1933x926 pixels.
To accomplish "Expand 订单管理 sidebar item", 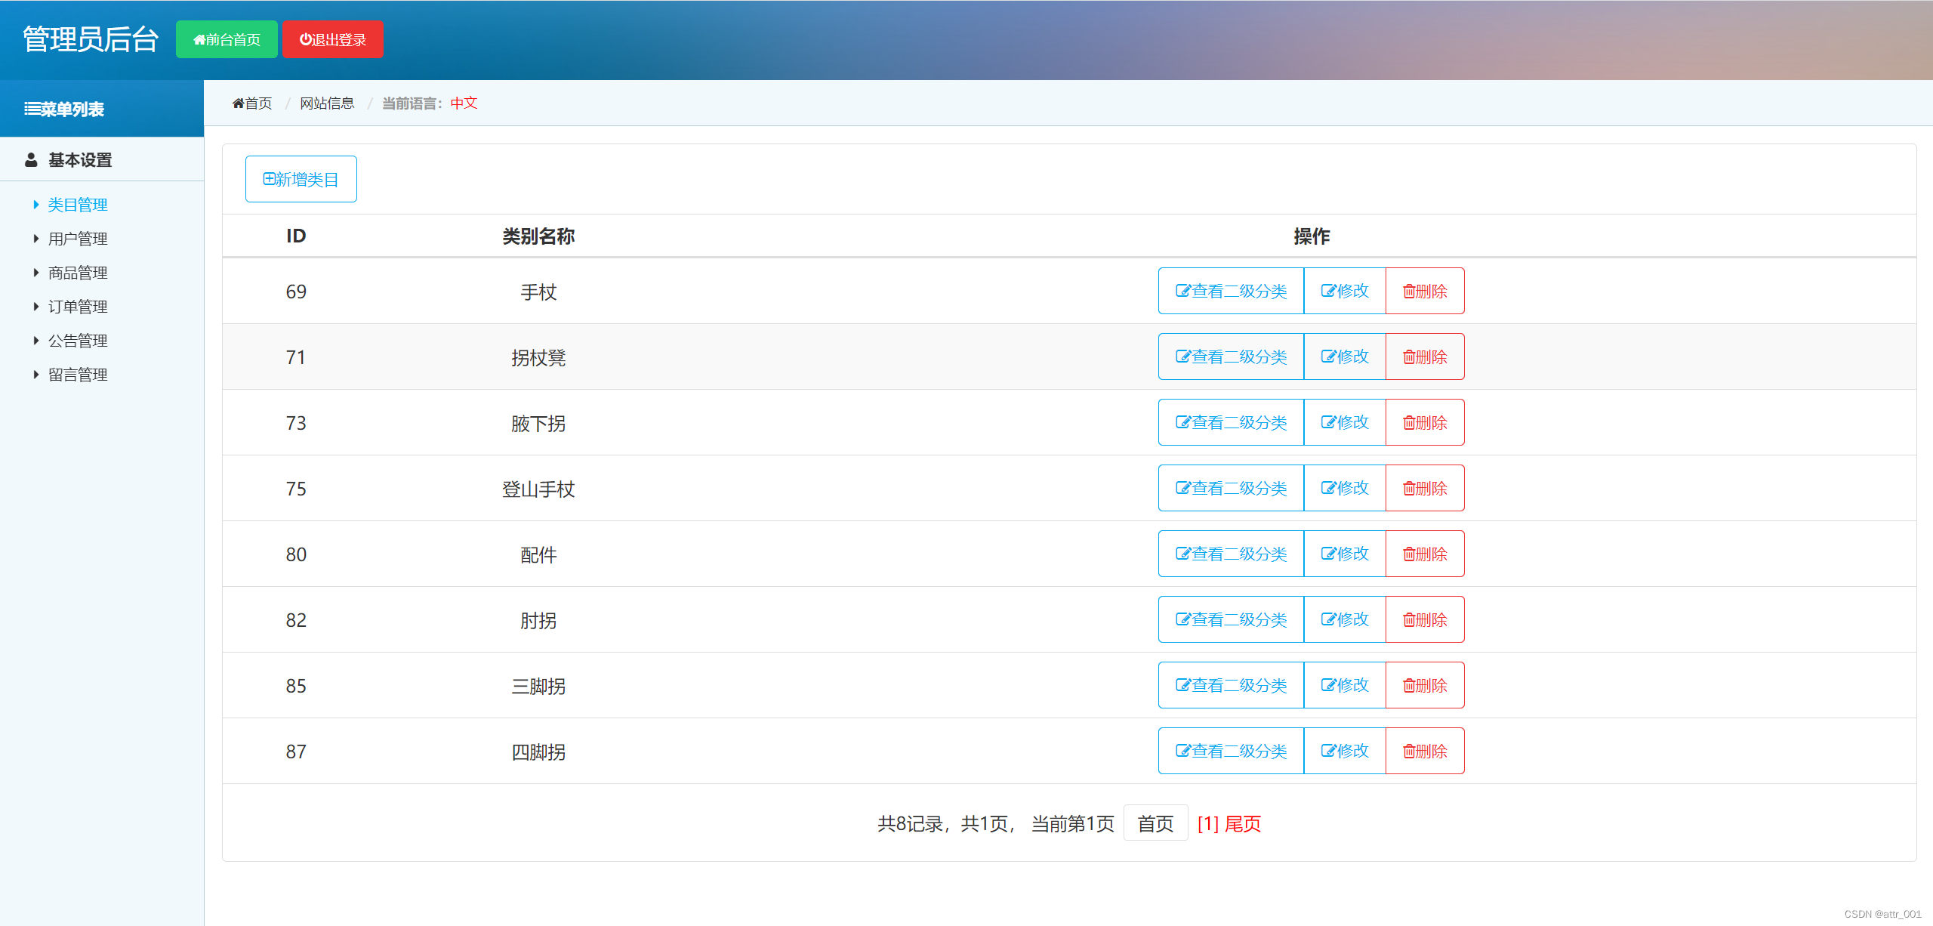I will coord(77,307).
